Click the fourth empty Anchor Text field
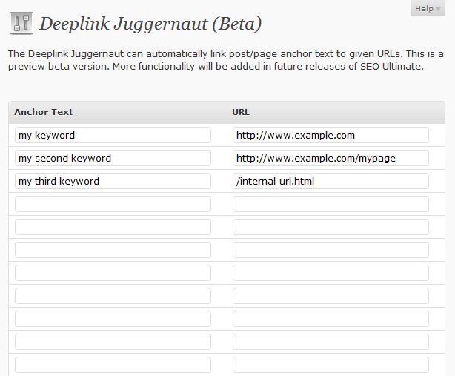The height and width of the screenshot is (376, 455). click(x=113, y=273)
